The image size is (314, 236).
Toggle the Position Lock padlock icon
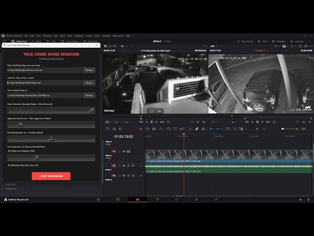[x=203, y=129]
